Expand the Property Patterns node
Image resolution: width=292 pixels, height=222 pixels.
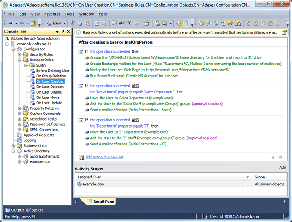click(20, 108)
